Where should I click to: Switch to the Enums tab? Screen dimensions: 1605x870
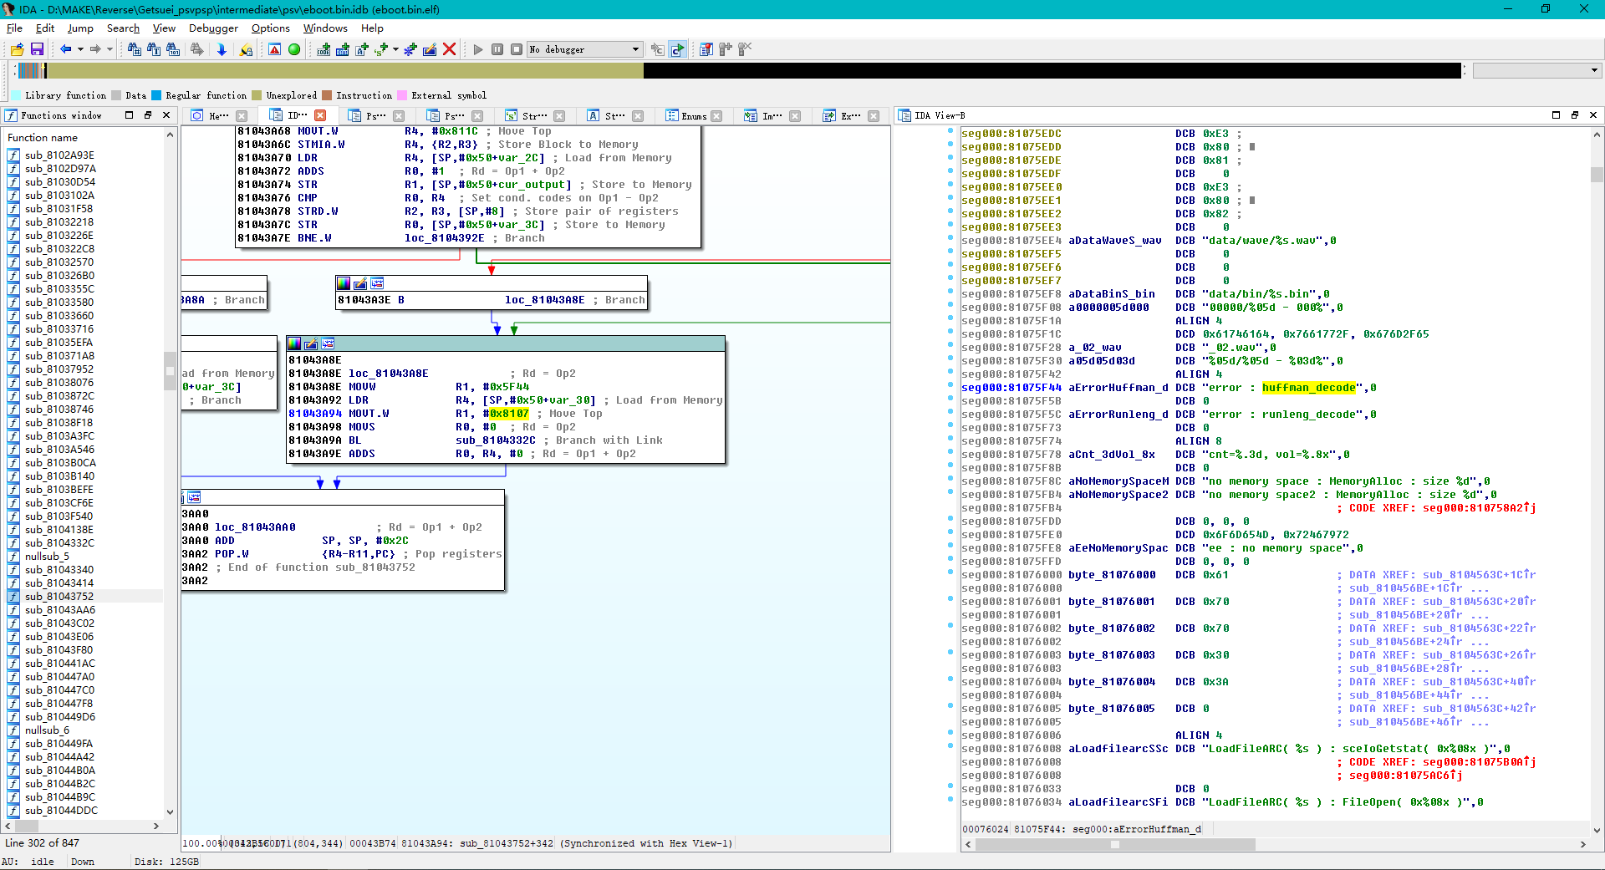[693, 116]
